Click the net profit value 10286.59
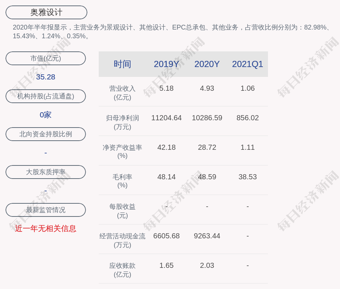 207,118
